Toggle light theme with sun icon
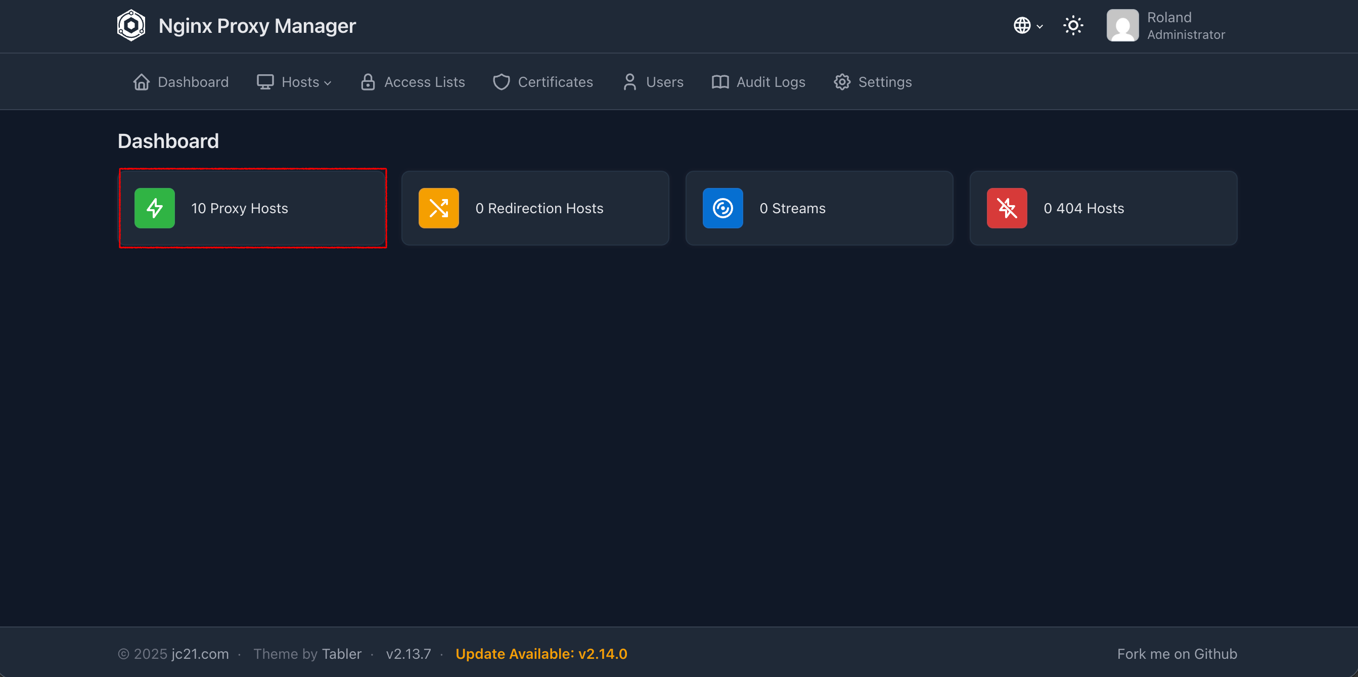 pyautogui.click(x=1073, y=25)
